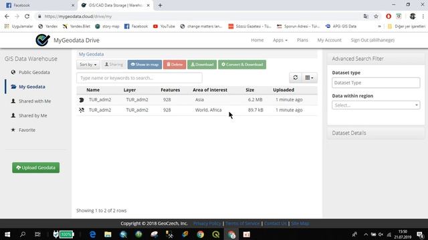The width and height of the screenshot is (428, 240).
Task: Go to Home in top navigation
Action: pos(257,40)
